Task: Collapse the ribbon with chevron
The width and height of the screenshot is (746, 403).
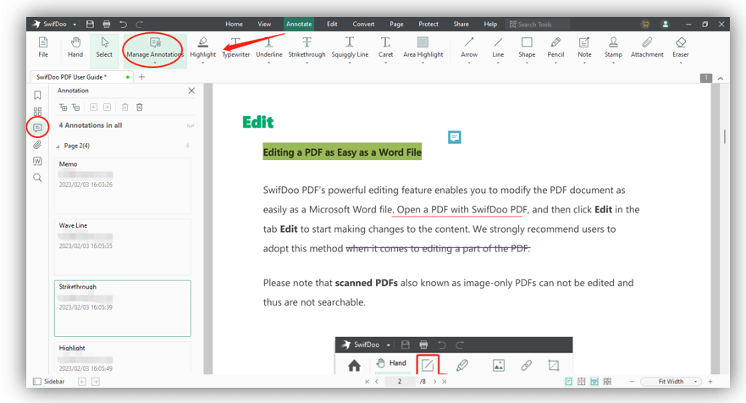Action: pyautogui.click(x=721, y=78)
